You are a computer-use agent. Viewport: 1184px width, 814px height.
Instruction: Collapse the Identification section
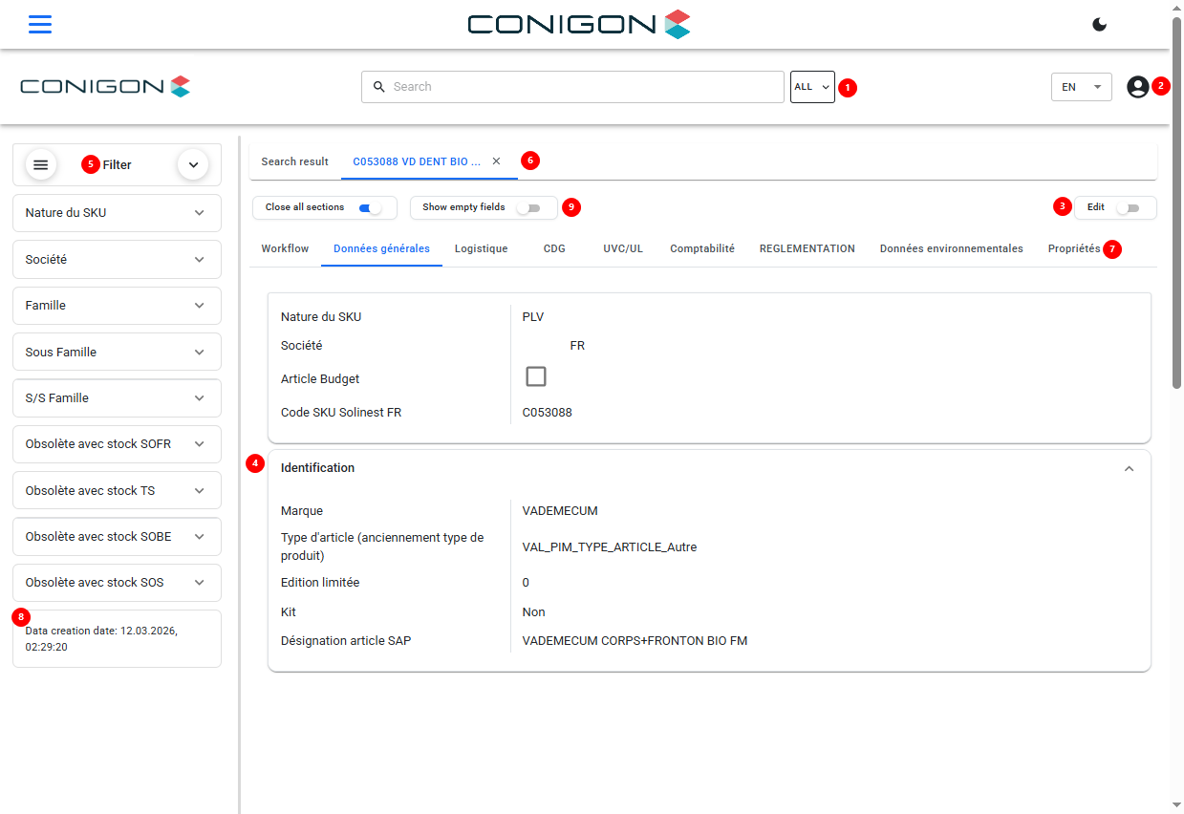click(x=1129, y=468)
